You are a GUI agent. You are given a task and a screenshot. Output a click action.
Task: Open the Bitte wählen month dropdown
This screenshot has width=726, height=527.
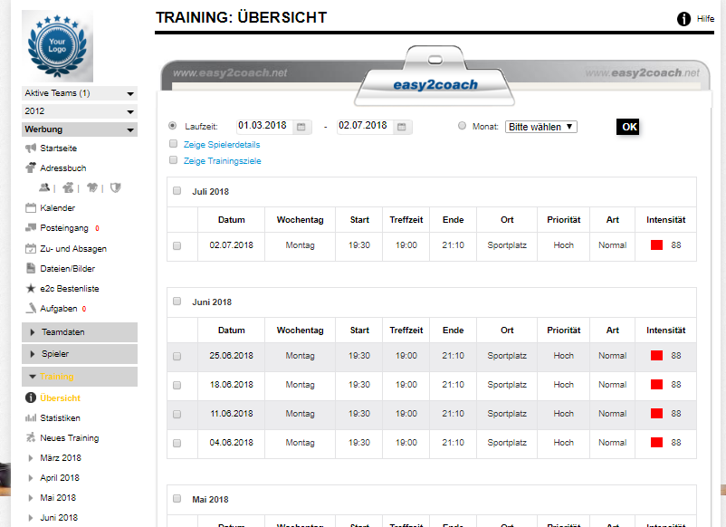click(540, 127)
